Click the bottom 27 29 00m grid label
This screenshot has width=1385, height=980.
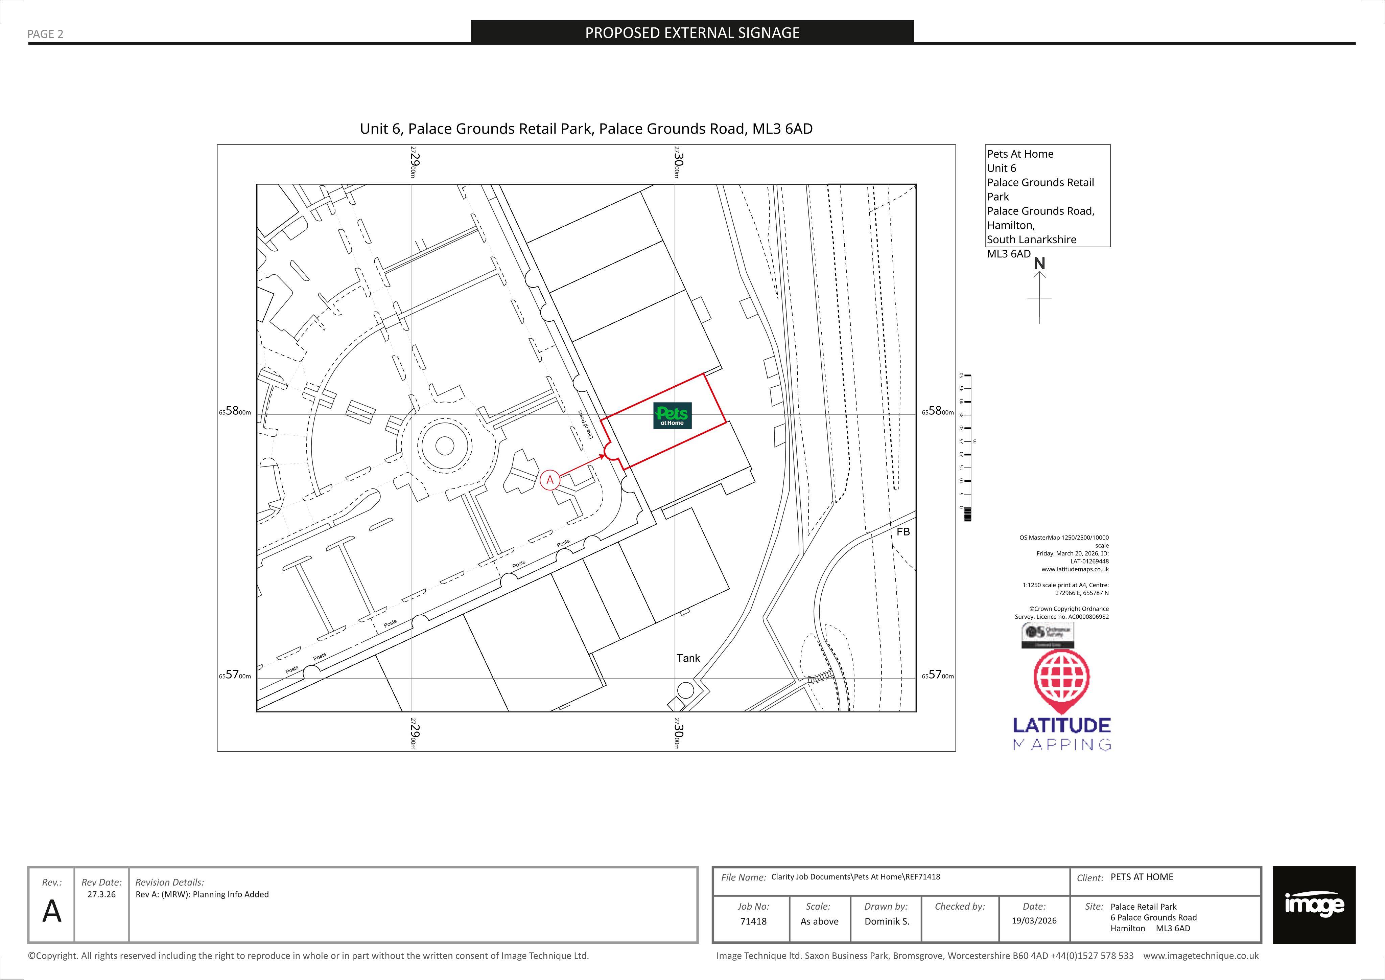(x=414, y=733)
